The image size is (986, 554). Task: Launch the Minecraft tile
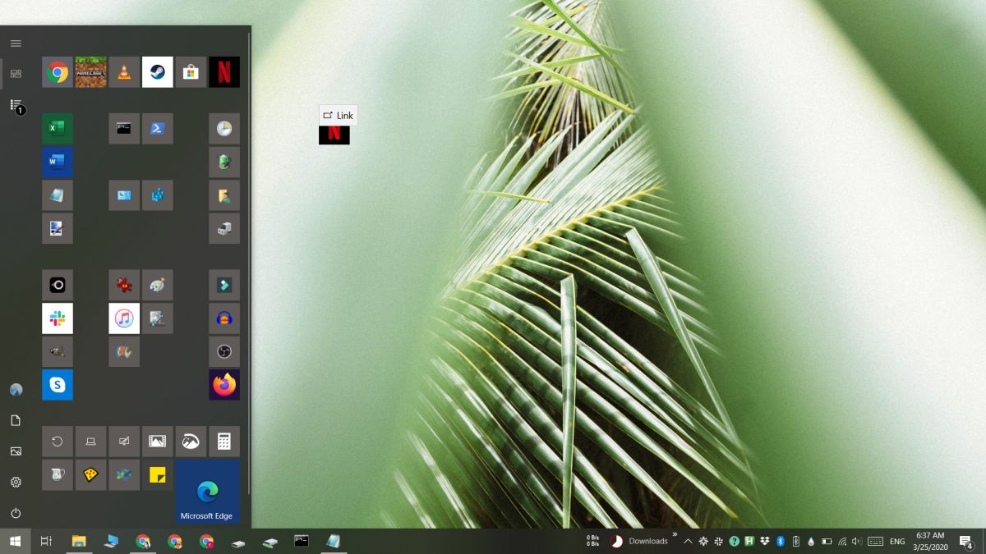pos(91,72)
